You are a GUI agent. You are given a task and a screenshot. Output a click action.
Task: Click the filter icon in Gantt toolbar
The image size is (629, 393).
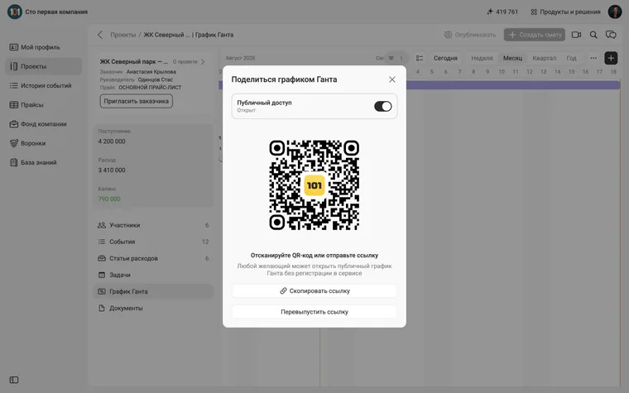coord(391,58)
